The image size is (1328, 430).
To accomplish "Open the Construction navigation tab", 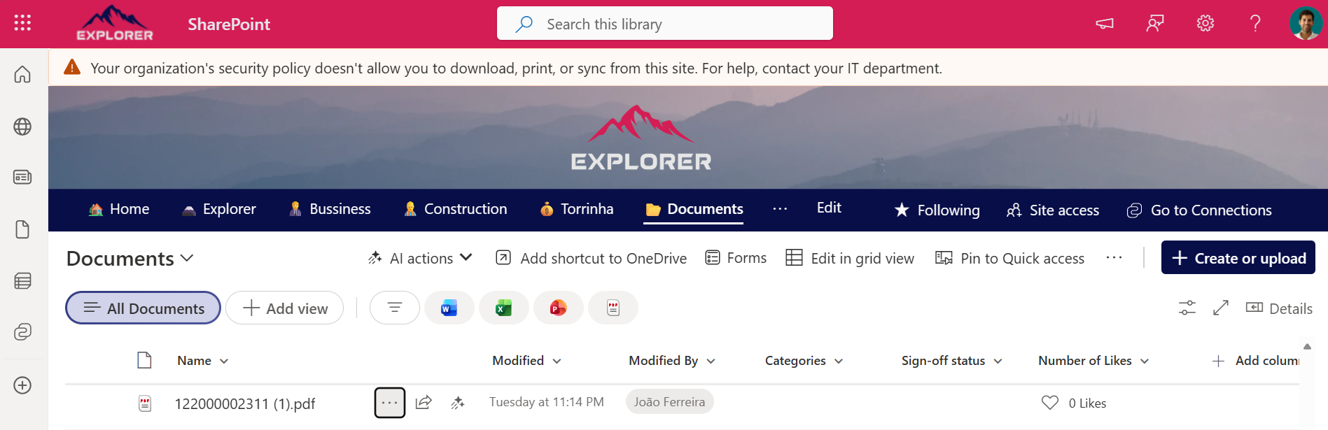I will (455, 209).
